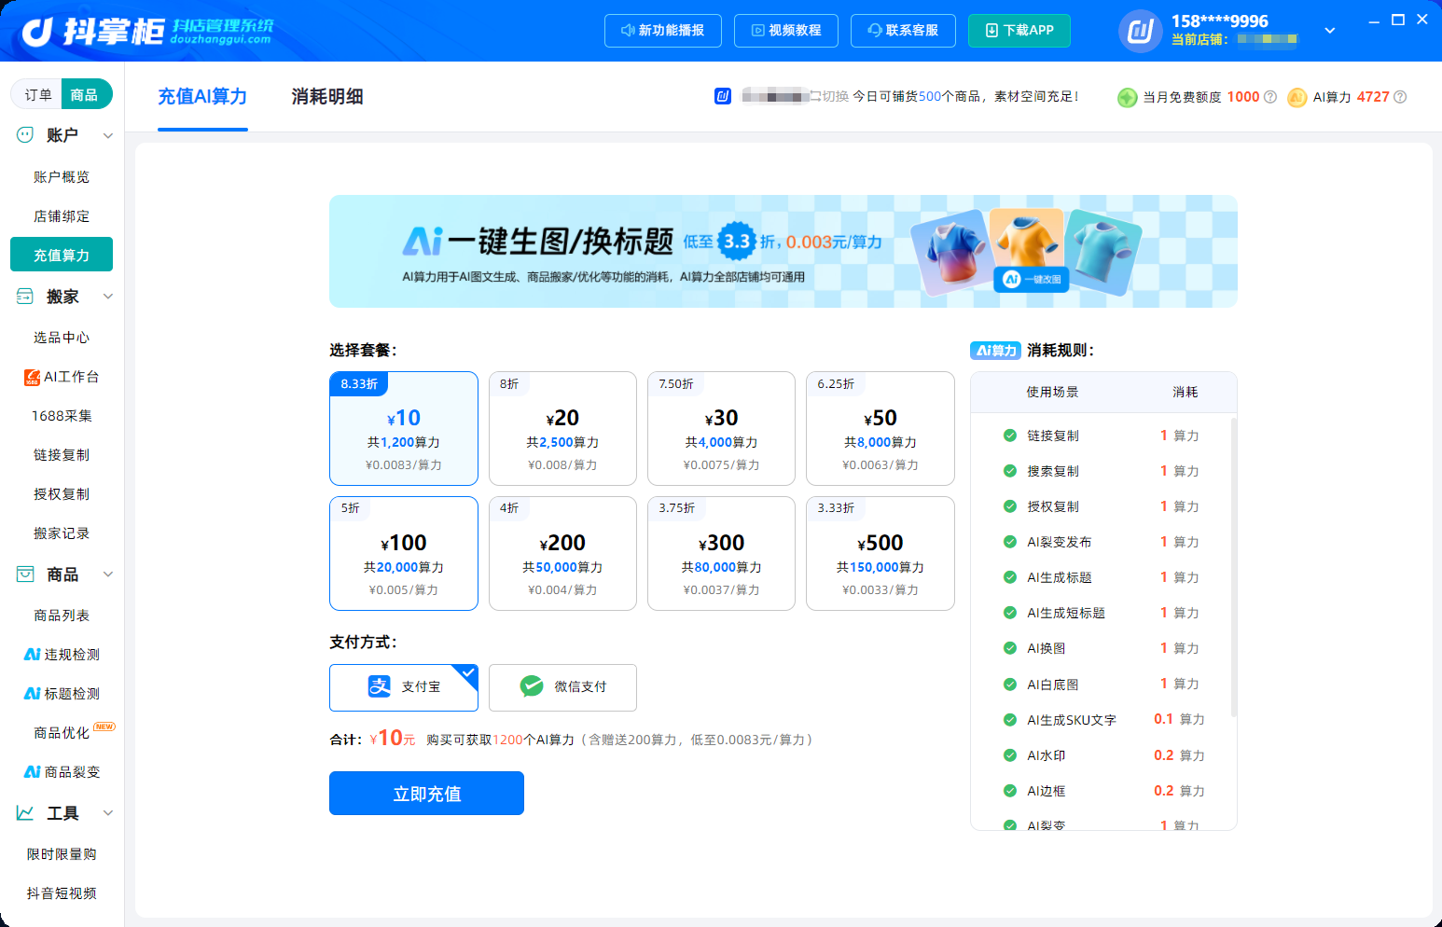The height and width of the screenshot is (927, 1442).
Task: Click 切换 to switch the current store
Action: click(829, 96)
